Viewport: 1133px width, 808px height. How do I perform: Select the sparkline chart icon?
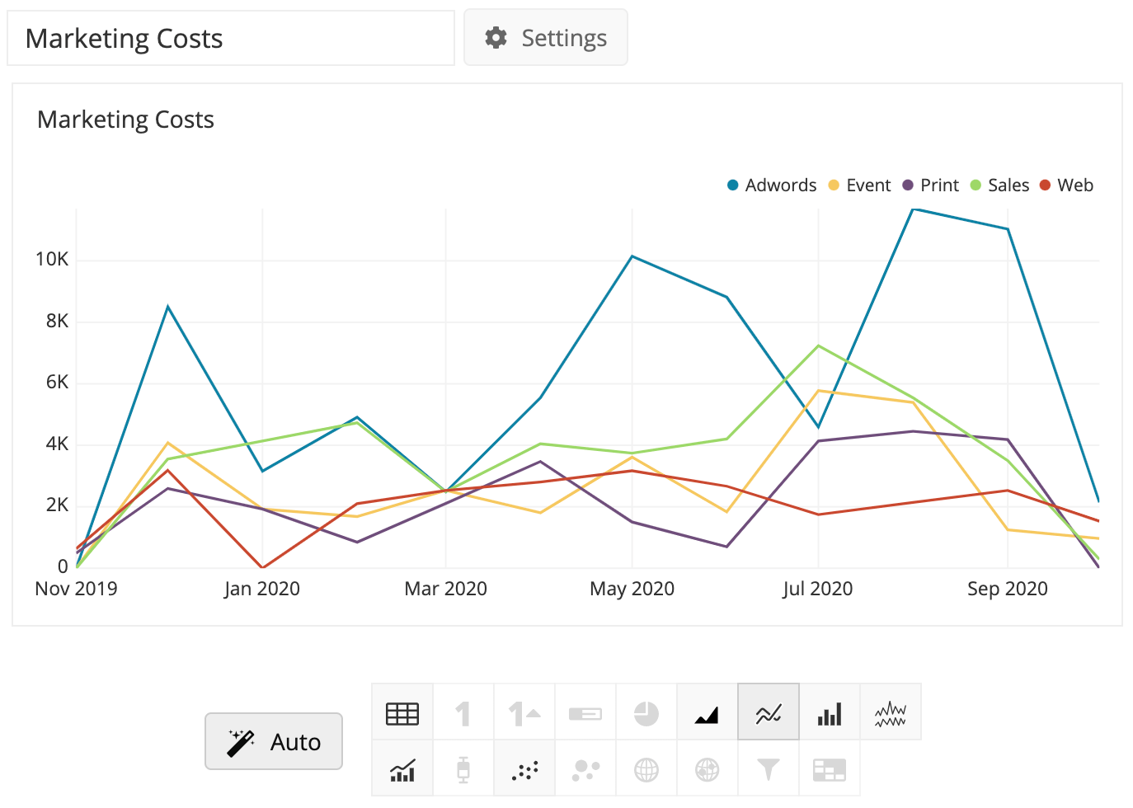891,711
